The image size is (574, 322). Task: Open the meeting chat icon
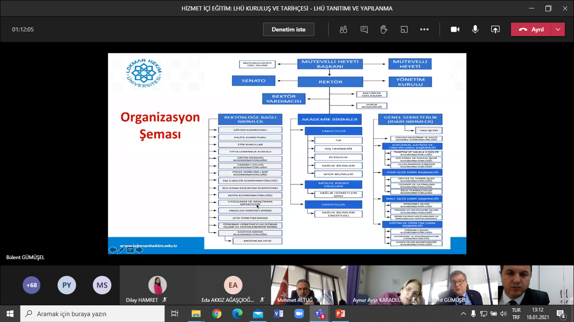(x=364, y=30)
